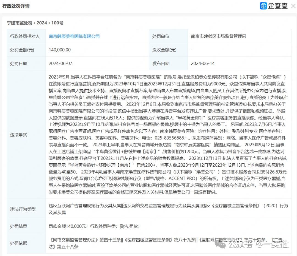This screenshot has width=297, height=256.
Task: Select 《网络交易监督管理办法》第四十三条 text
Action: click(85, 240)
